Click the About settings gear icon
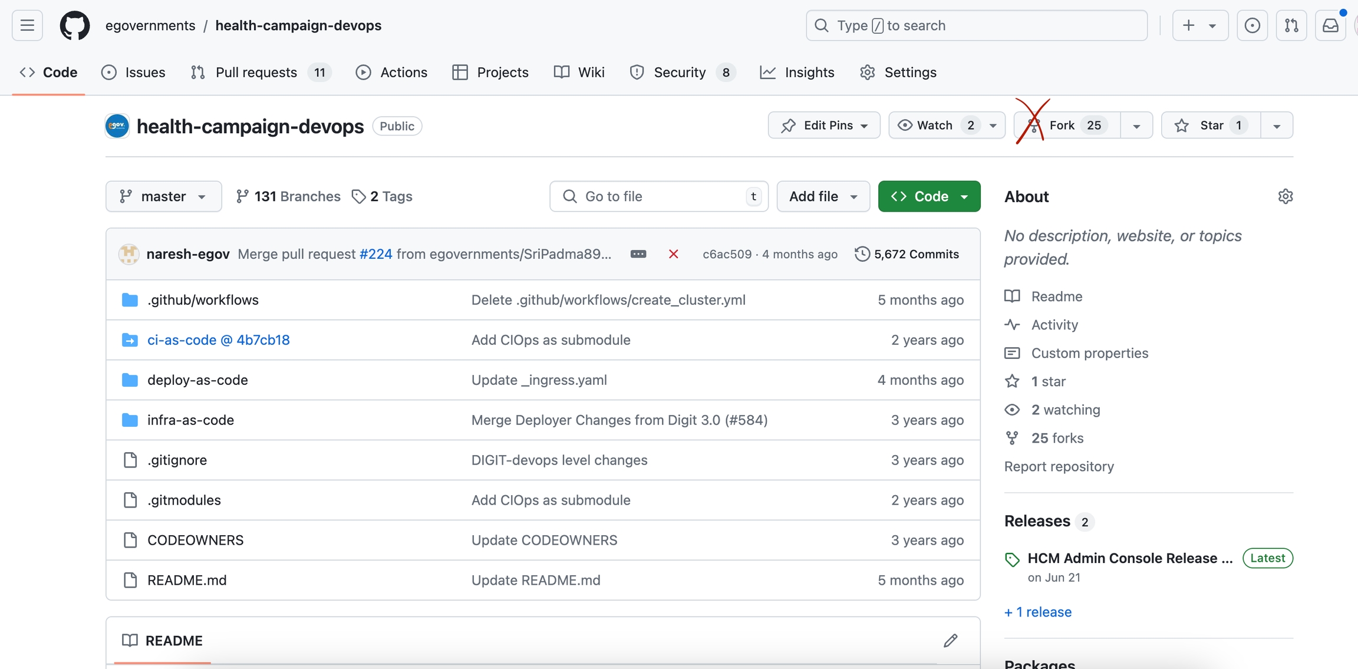 click(x=1285, y=196)
